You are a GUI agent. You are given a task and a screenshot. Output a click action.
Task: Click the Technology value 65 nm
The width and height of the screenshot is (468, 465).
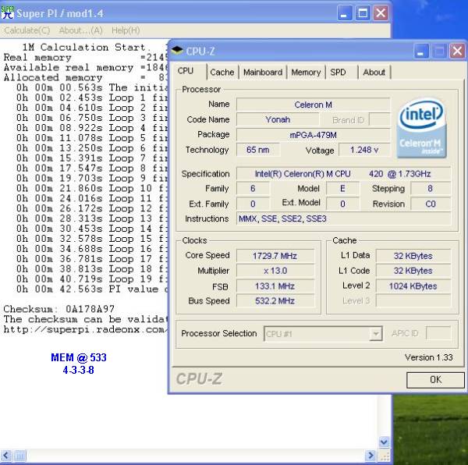pyautogui.click(x=258, y=150)
